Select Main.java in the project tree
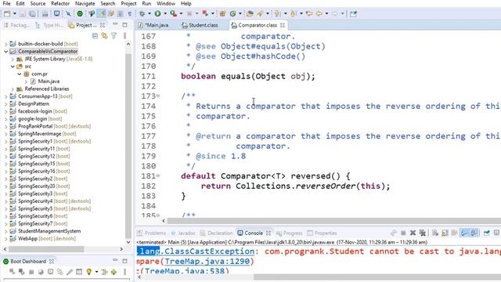 pyautogui.click(x=49, y=81)
